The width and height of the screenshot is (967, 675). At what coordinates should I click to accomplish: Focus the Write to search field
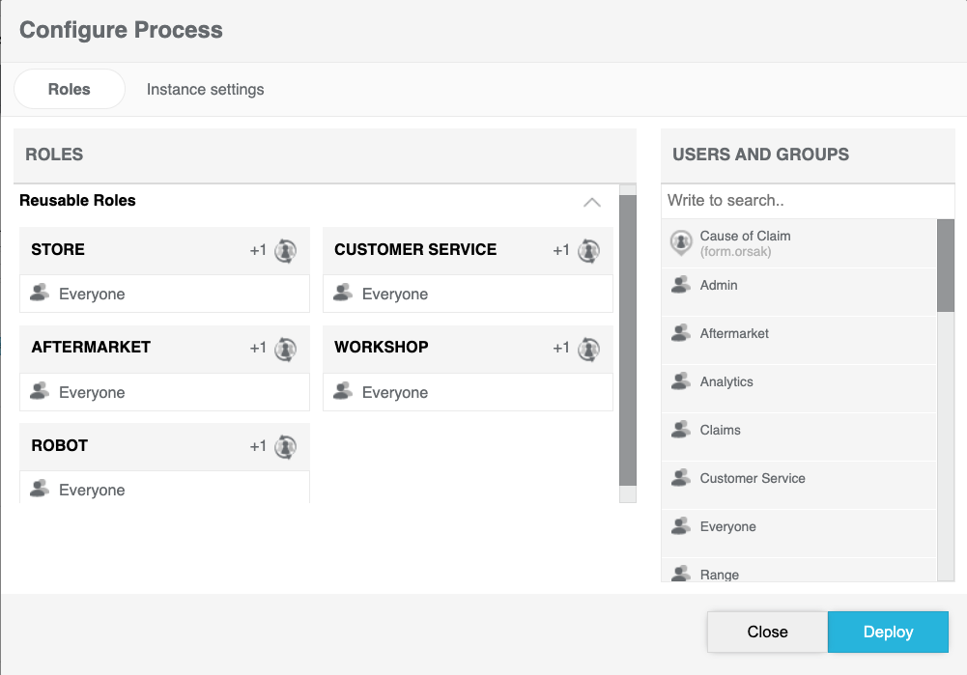coord(808,201)
